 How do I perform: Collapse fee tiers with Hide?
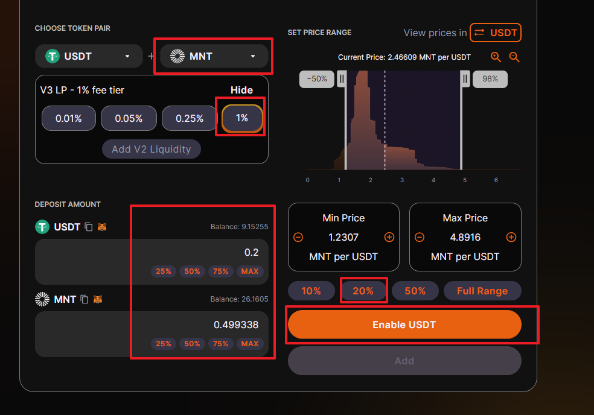pos(241,90)
